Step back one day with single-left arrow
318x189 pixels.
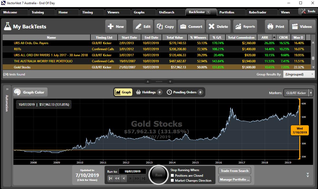tap(124, 178)
